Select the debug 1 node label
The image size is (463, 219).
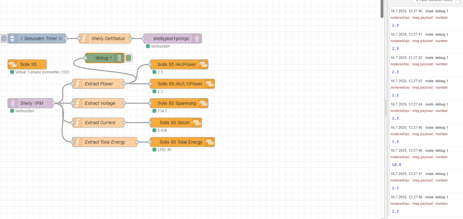pyautogui.click(x=103, y=58)
